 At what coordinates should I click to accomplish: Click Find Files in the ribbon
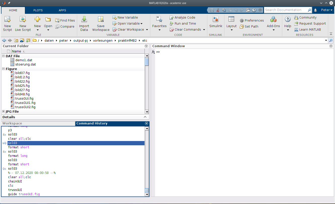click(x=65, y=20)
